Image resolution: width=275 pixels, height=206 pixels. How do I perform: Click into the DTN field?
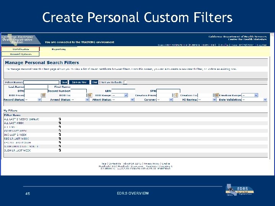click(36, 91)
